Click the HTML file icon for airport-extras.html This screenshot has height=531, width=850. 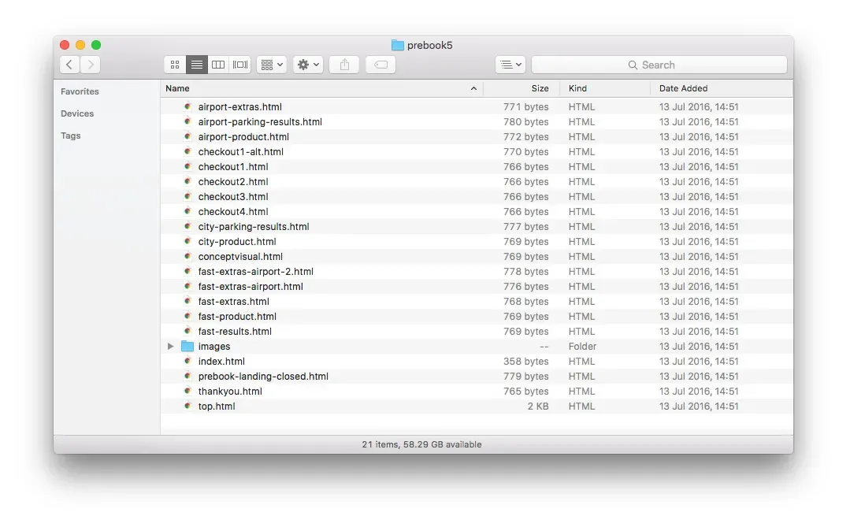[187, 106]
